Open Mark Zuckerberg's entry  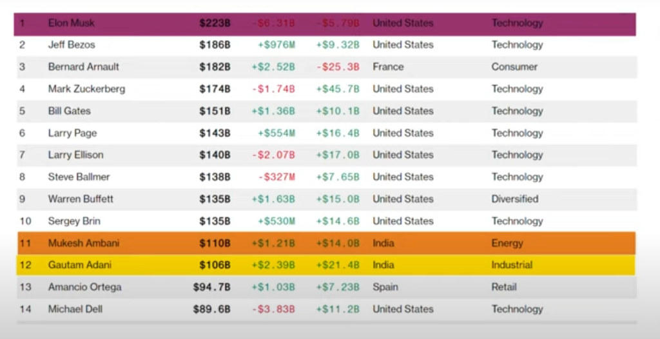[x=86, y=89]
